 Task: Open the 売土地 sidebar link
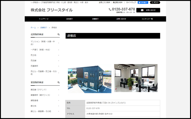(33, 55)
